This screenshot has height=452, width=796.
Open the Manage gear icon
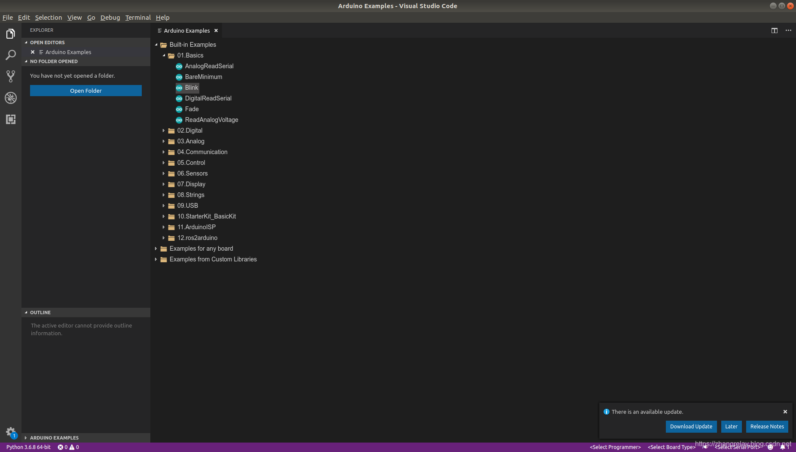point(11,432)
